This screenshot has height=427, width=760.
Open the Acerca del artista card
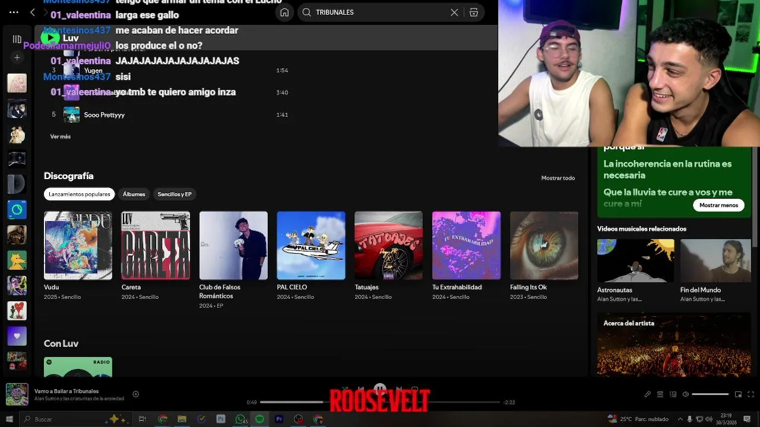pos(674,345)
